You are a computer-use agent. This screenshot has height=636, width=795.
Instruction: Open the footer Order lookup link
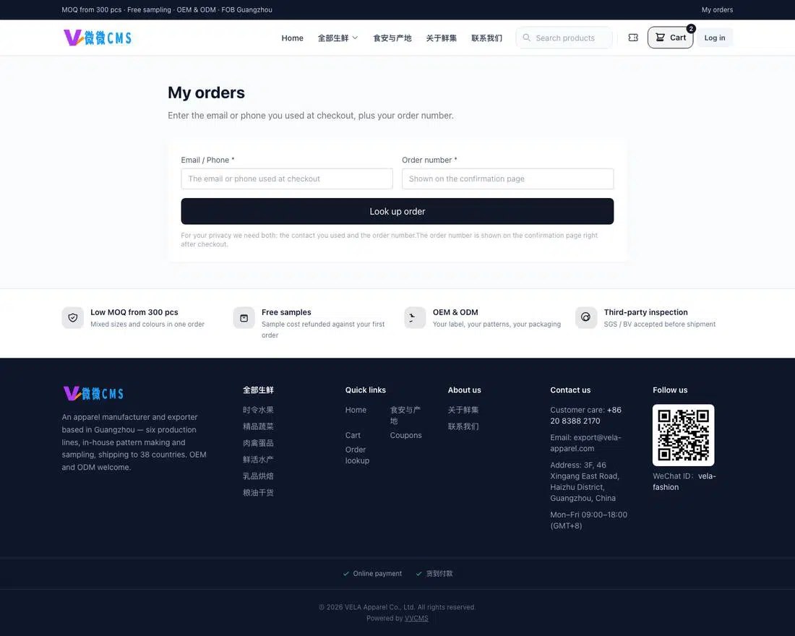[358, 455]
